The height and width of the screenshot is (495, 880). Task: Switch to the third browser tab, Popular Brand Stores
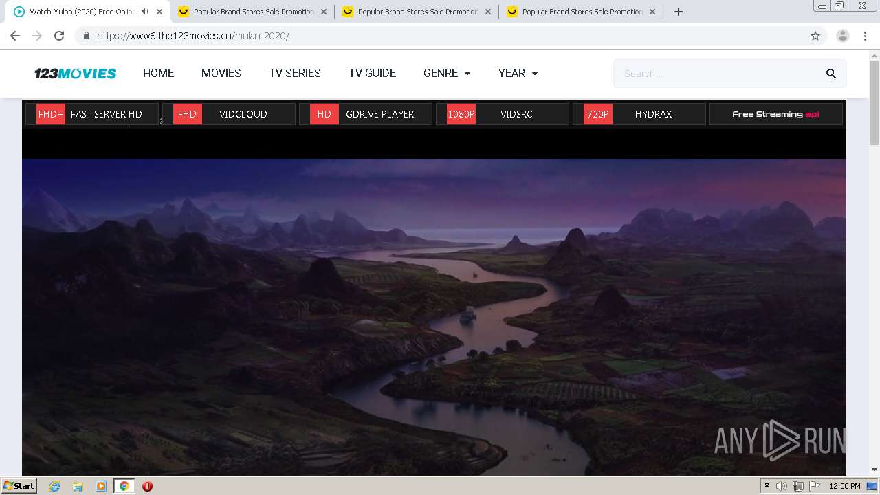coord(417,12)
